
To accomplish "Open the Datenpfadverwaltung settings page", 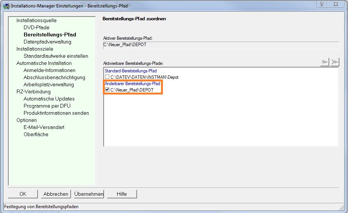I will coord(47,42).
